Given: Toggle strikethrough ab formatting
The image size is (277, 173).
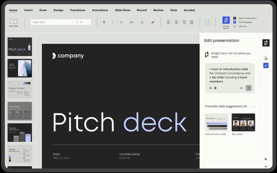Looking at the screenshot, I should pyautogui.click(x=131, y=22).
